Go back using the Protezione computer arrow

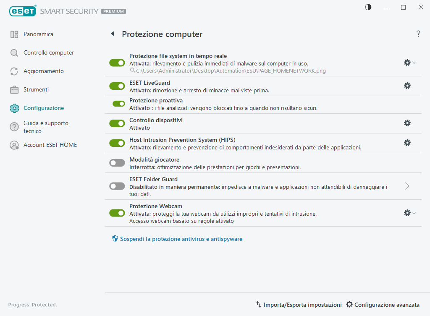(112, 34)
